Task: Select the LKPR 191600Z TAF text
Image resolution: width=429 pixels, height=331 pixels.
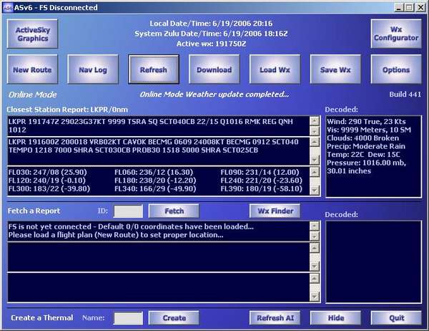Action: coord(153,146)
